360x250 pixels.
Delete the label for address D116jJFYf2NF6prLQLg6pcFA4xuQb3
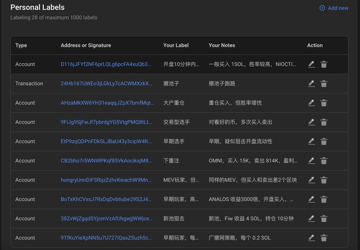click(x=324, y=64)
